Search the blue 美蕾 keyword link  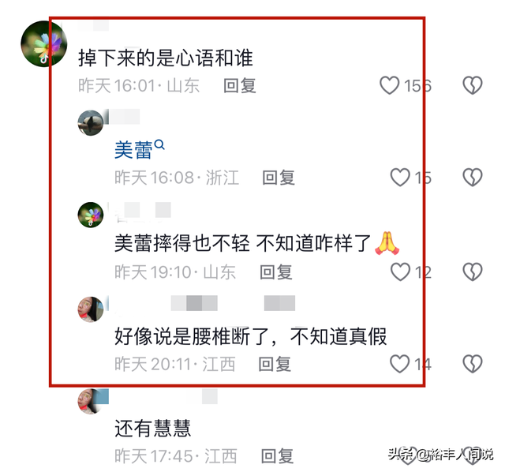(x=133, y=150)
